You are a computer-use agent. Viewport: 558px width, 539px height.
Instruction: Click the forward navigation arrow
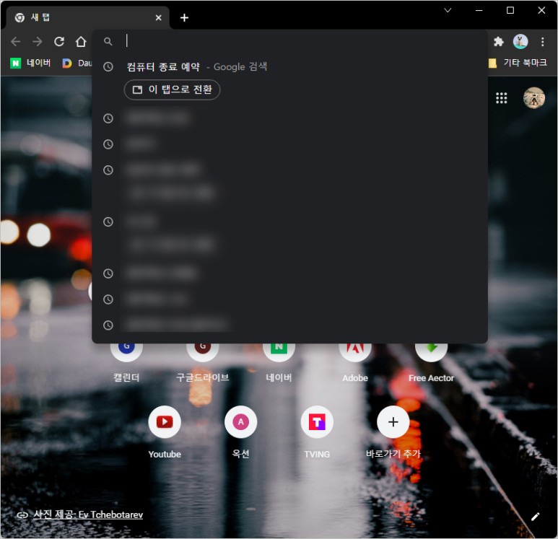[x=38, y=42]
